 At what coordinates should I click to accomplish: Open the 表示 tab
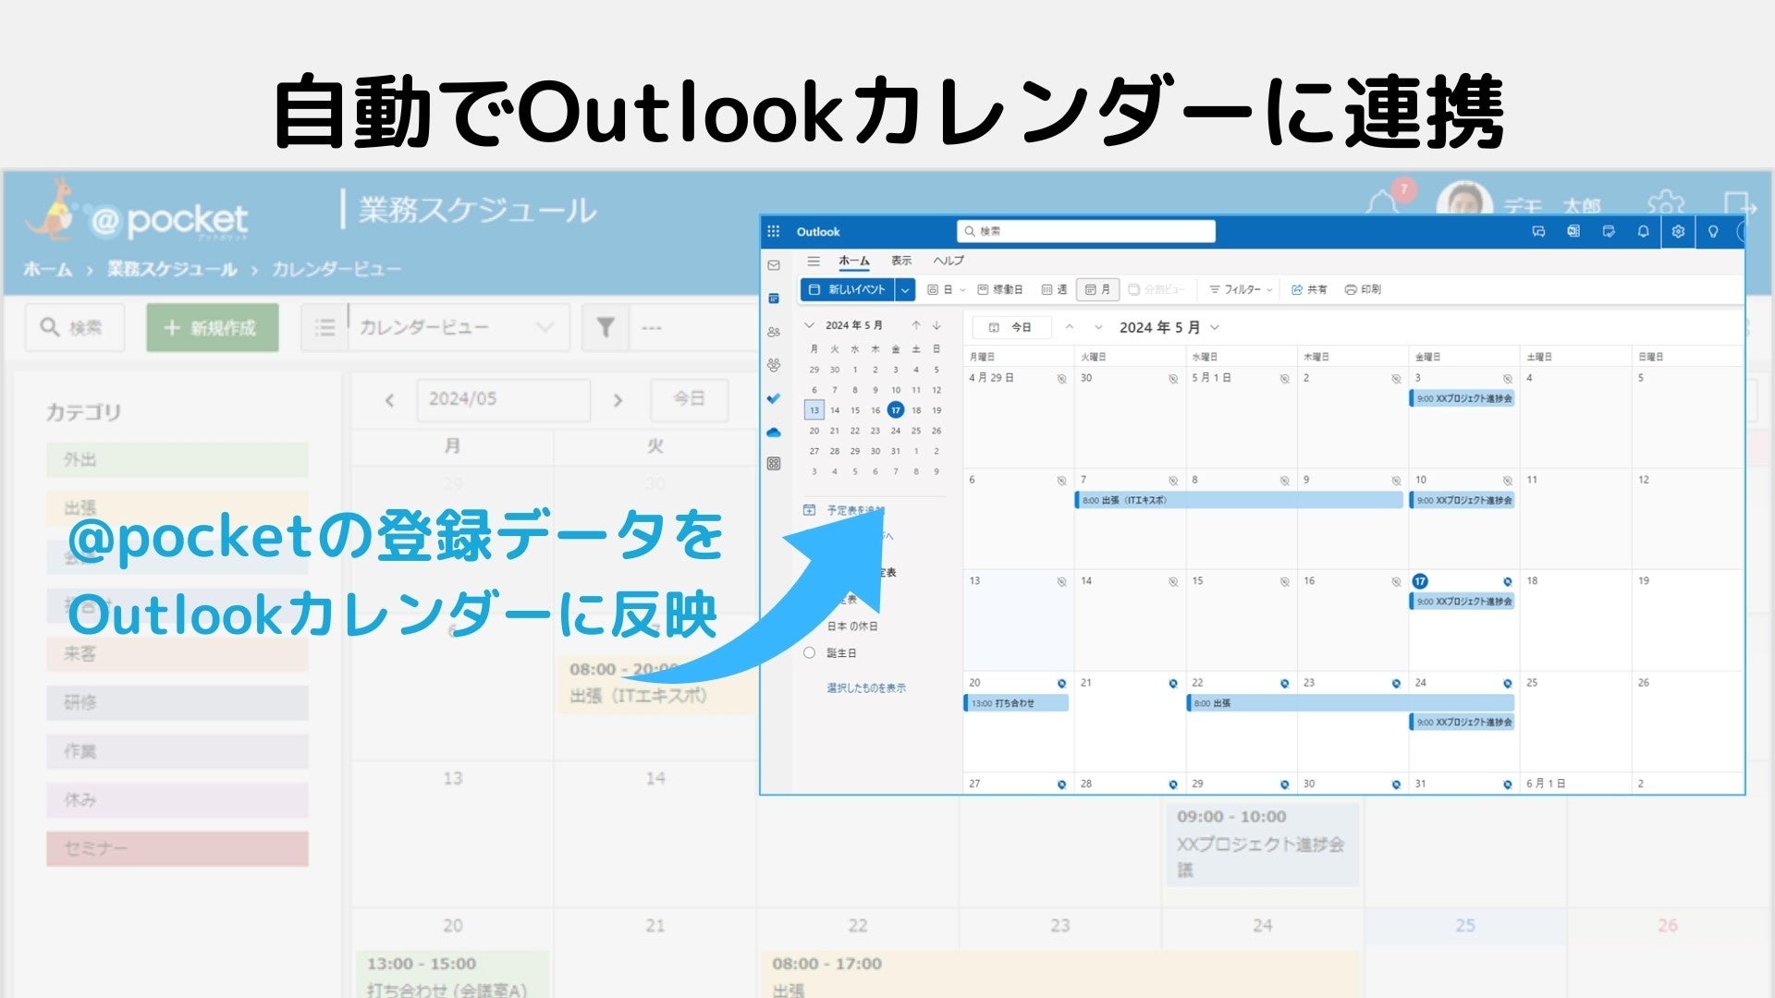(x=901, y=262)
